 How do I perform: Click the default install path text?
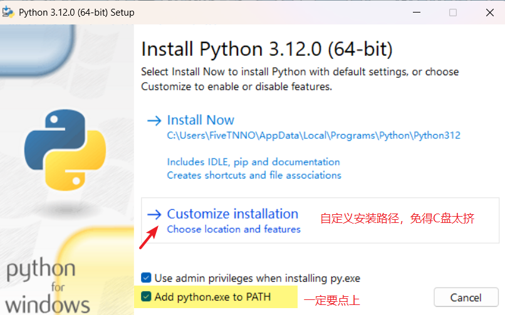[313, 135]
